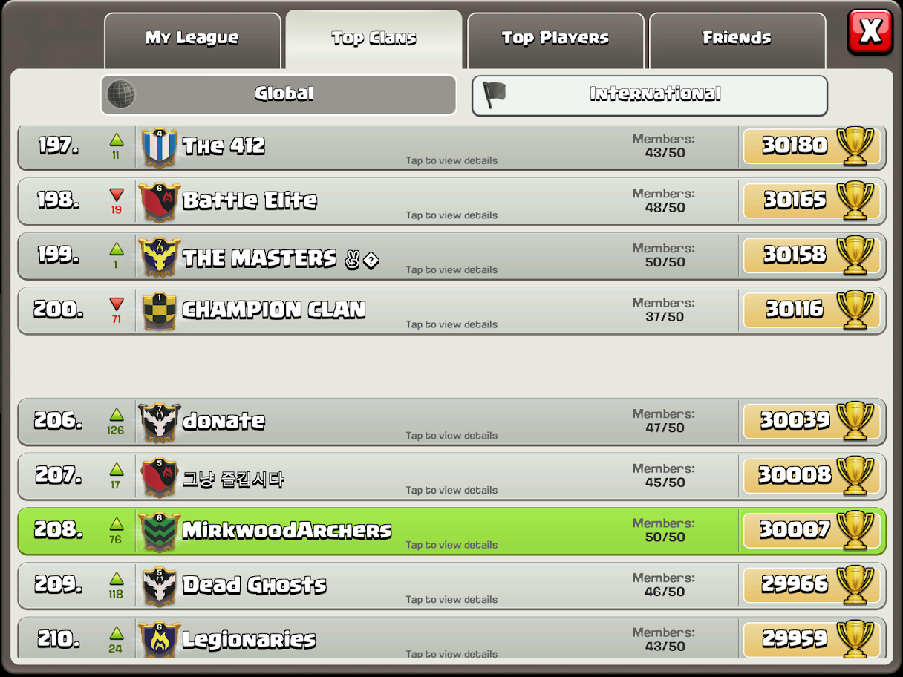Viewport: 903px width, 677px height.
Task: Click the Legionaries blue flame badge
Action: pyautogui.click(x=159, y=640)
